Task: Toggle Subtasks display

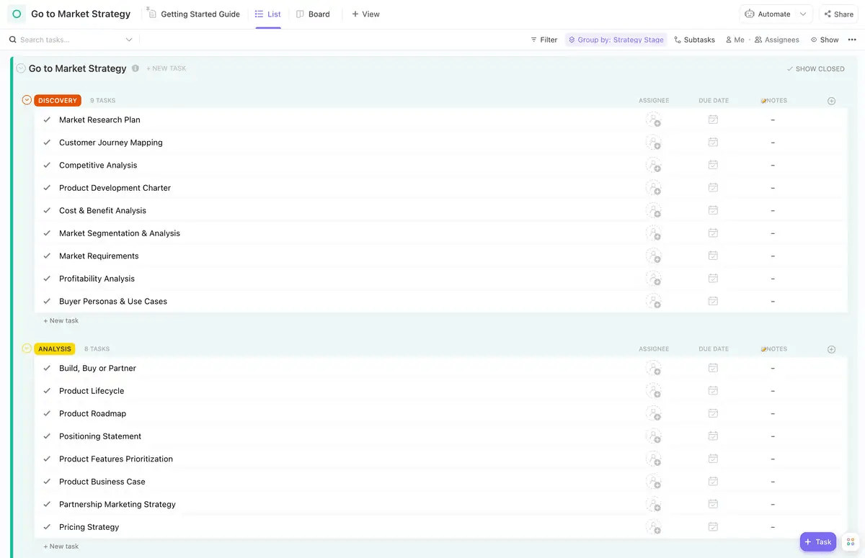Action: pos(694,40)
